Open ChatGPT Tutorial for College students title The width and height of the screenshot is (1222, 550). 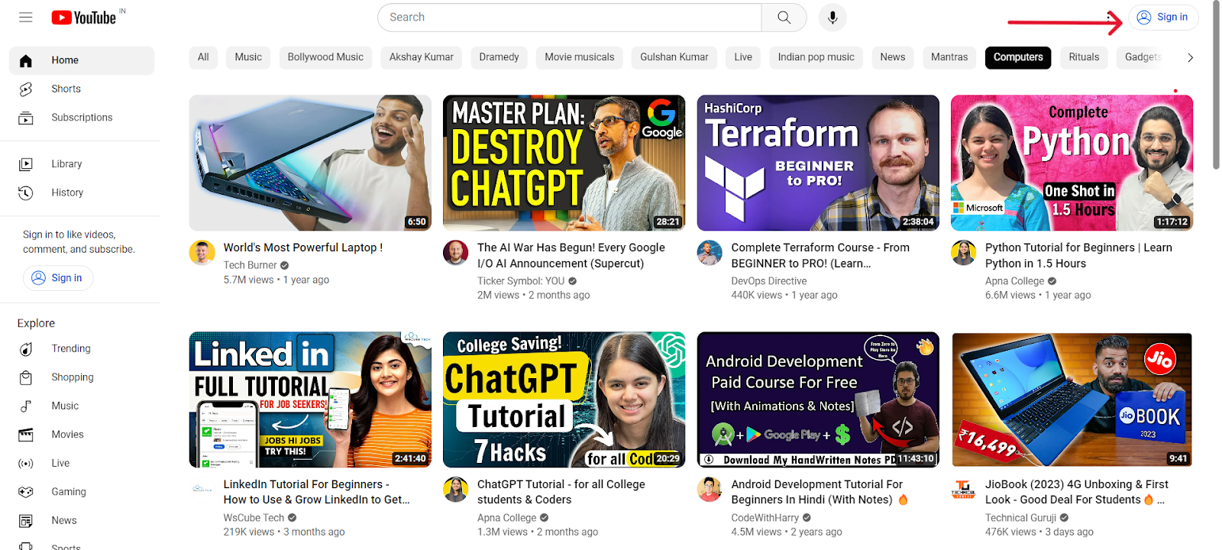click(561, 492)
